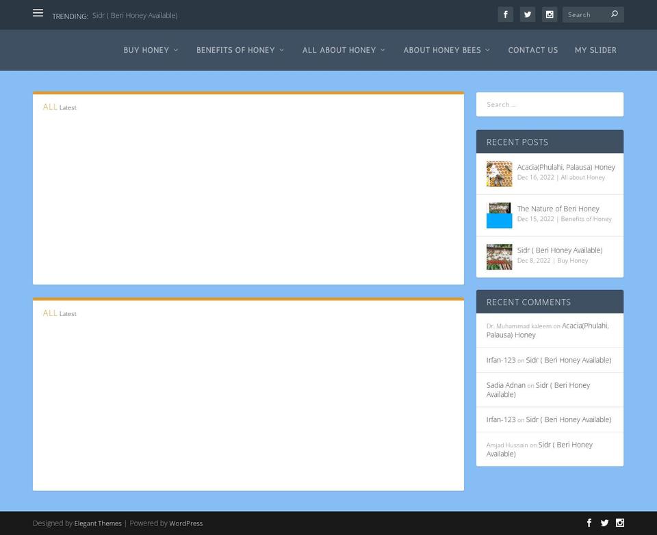
Task: Click the Acacia Honey post thumbnail
Action: [499, 174]
